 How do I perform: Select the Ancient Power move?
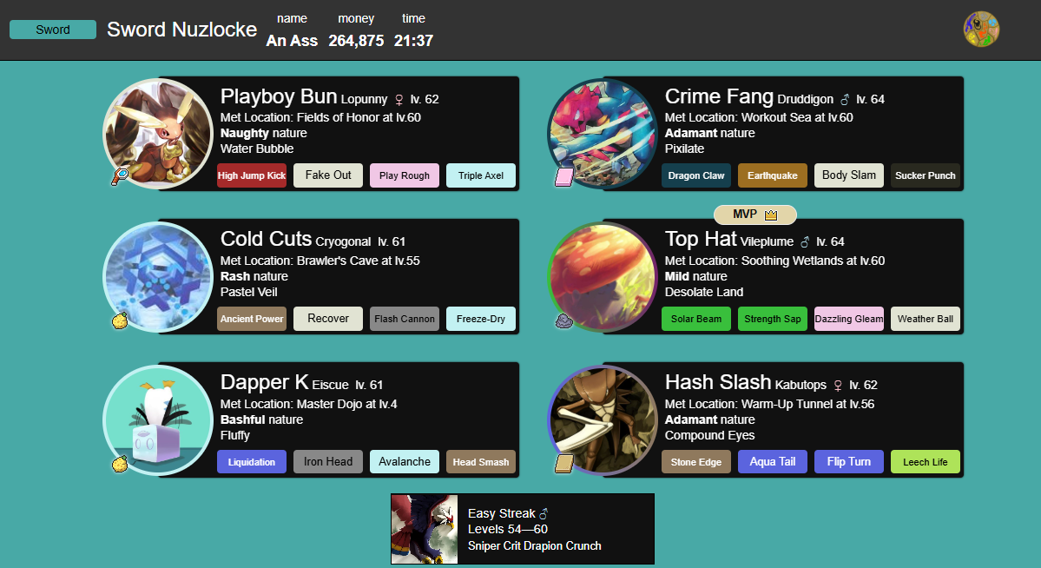pos(252,319)
